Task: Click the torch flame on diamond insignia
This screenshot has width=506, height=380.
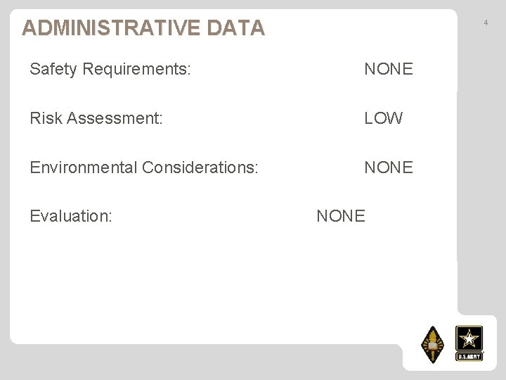Action: click(x=432, y=335)
